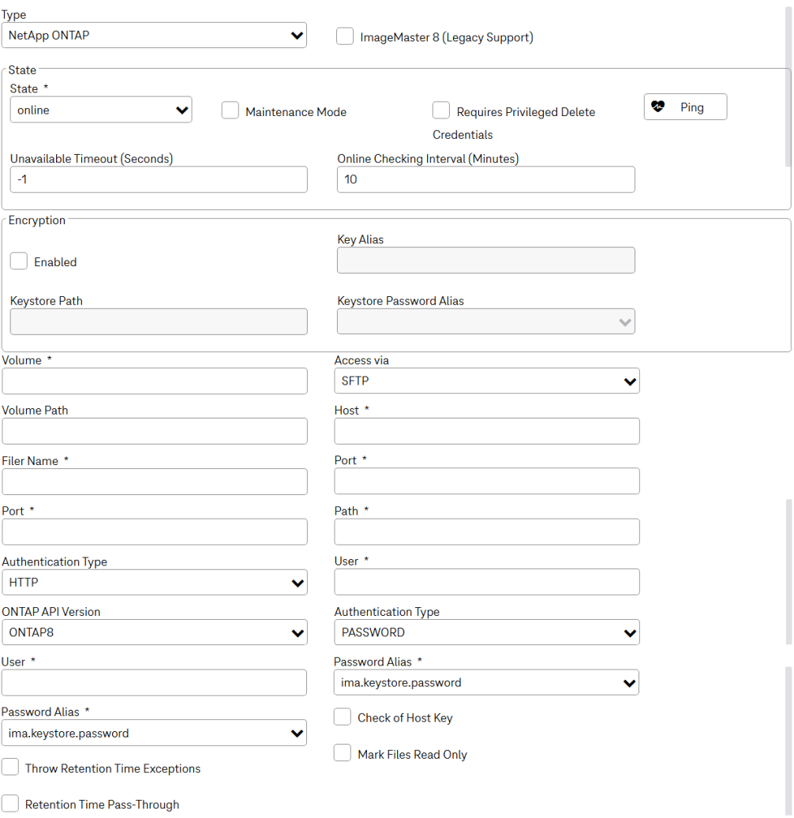Toggle the Maintenance Mode checkbox
Image resolution: width=794 pixels, height=818 pixels.
(x=230, y=111)
